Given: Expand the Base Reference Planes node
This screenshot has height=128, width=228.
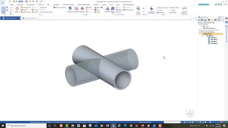Looking at the screenshot, I should click(200, 30).
